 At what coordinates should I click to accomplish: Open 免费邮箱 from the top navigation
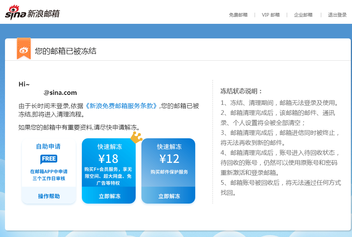pos(239,15)
